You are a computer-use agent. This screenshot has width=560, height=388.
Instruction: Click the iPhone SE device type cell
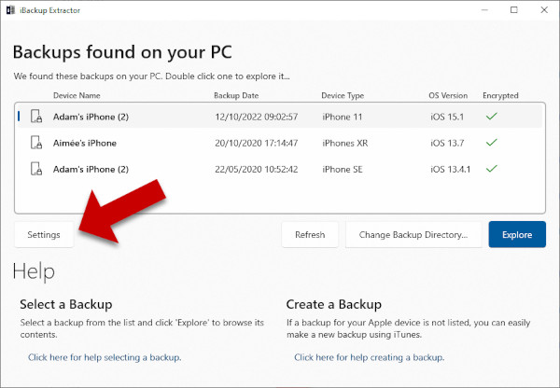click(x=343, y=169)
